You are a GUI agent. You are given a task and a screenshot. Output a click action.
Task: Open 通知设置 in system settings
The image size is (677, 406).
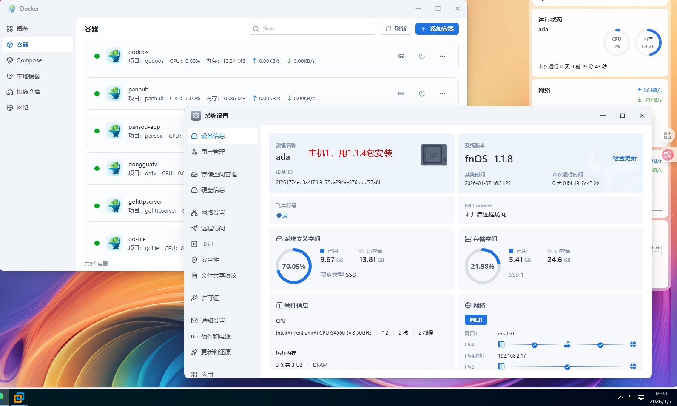[222, 321]
